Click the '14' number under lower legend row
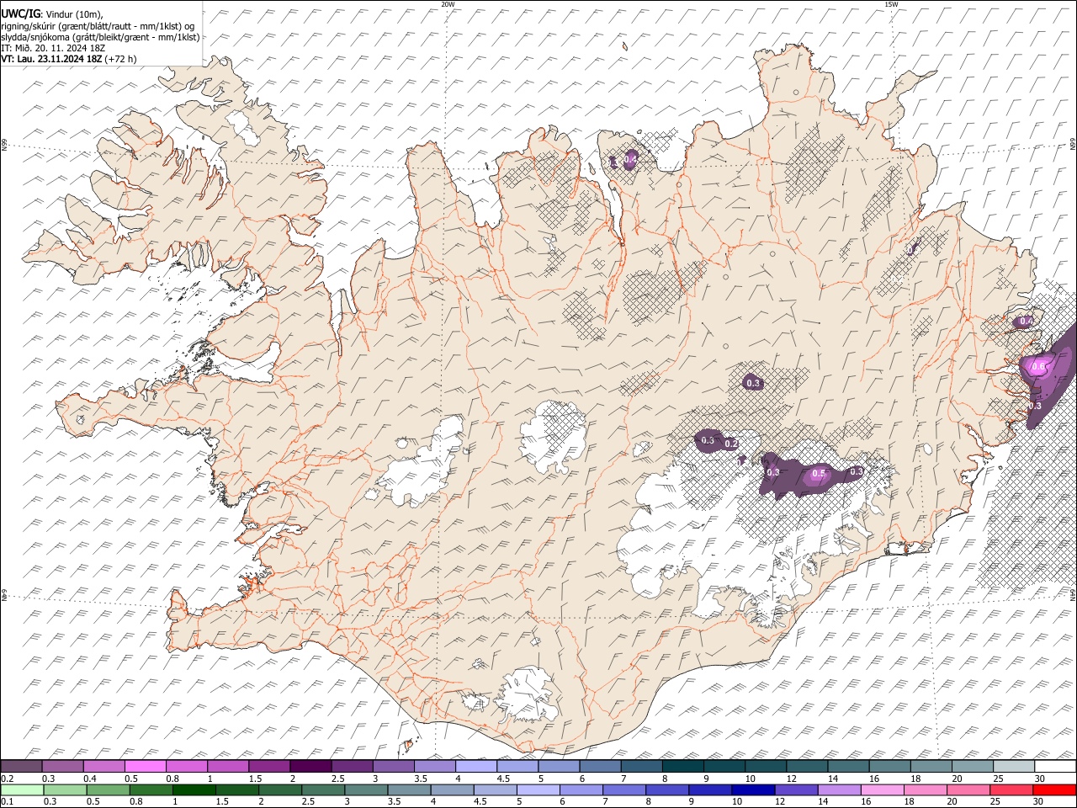The image size is (1077, 808). tap(824, 801)
